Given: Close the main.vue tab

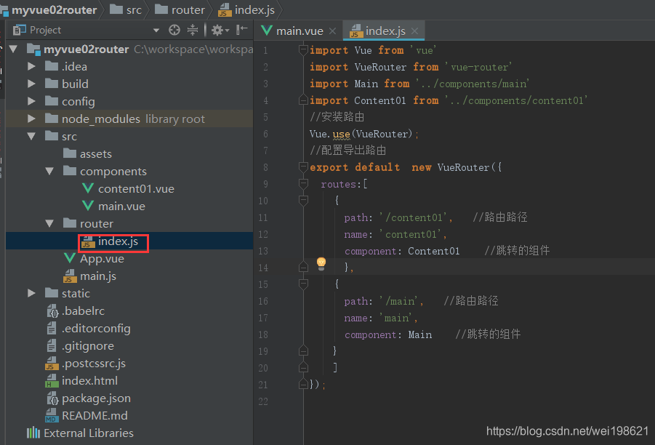Looking at the screenshot, I should tap(332, 31).
